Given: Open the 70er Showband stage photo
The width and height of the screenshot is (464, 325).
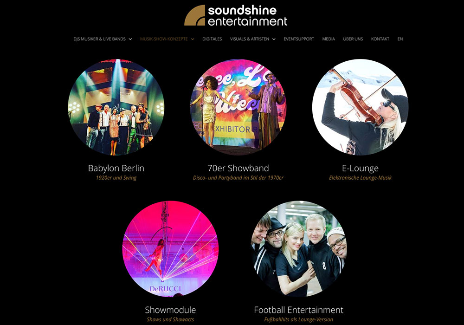Looking at the screenshot, I should coord(238,107).
